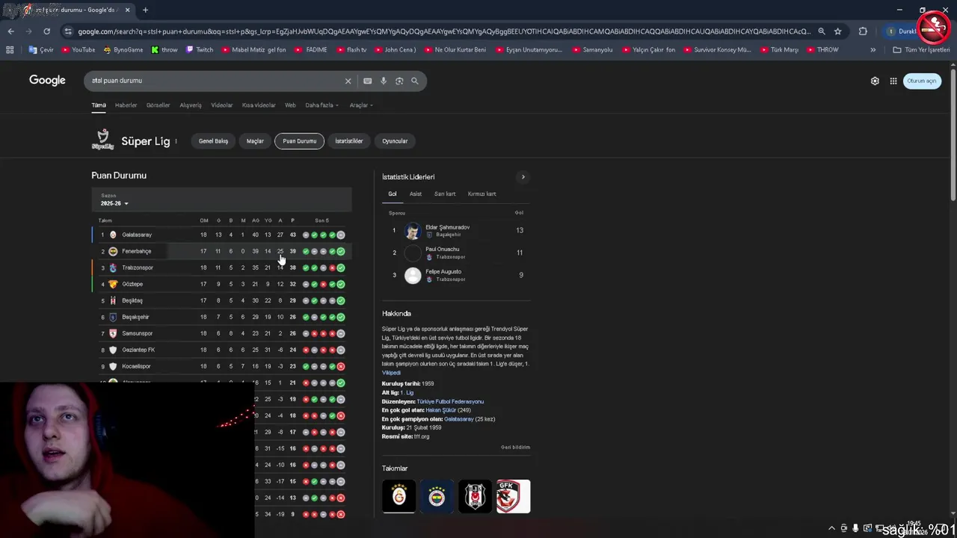Open the more options dots next to Süper Lig
The width and height of the screenshot is (957, 538).
coord(176,141)
